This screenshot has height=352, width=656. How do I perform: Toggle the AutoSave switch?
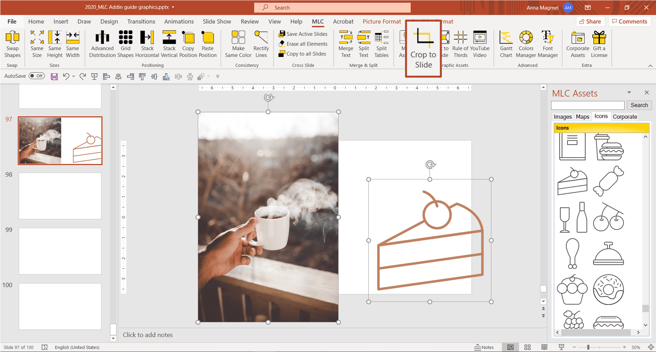pyautogui.click(x=37, y=76)
